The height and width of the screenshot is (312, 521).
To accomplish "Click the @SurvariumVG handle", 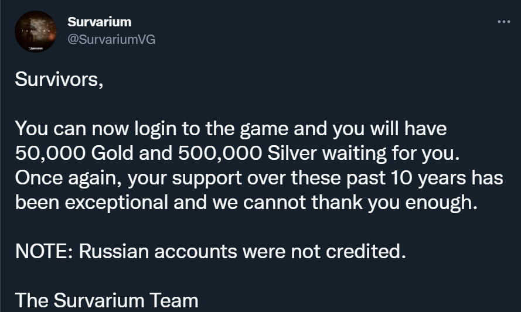I will [111, 39].
